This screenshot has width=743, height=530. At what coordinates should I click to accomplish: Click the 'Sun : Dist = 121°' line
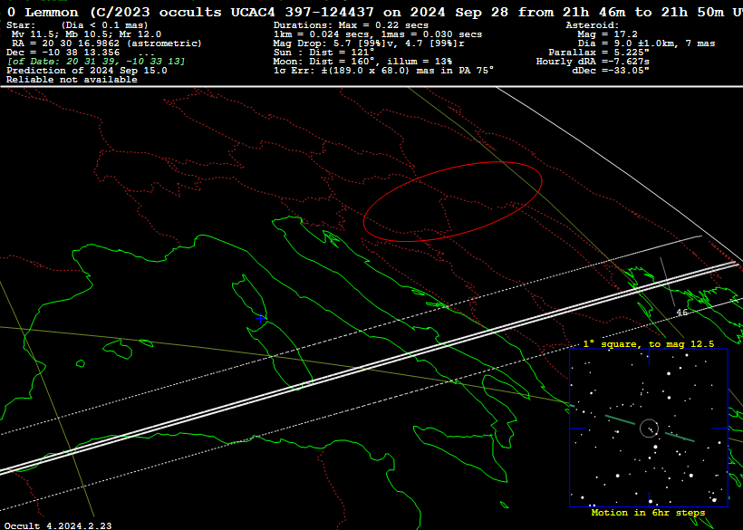point(324,53)
